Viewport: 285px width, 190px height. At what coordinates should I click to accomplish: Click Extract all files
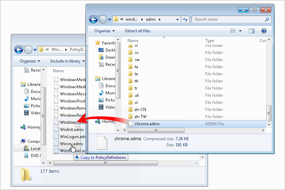[138, 31]
